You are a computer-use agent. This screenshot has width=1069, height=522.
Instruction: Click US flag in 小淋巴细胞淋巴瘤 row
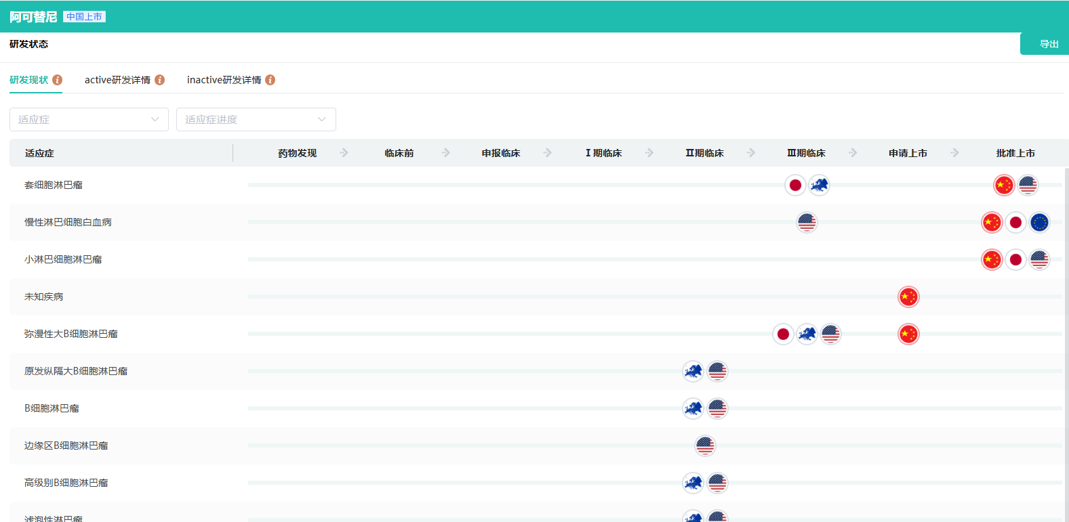tap(1039, 259)
